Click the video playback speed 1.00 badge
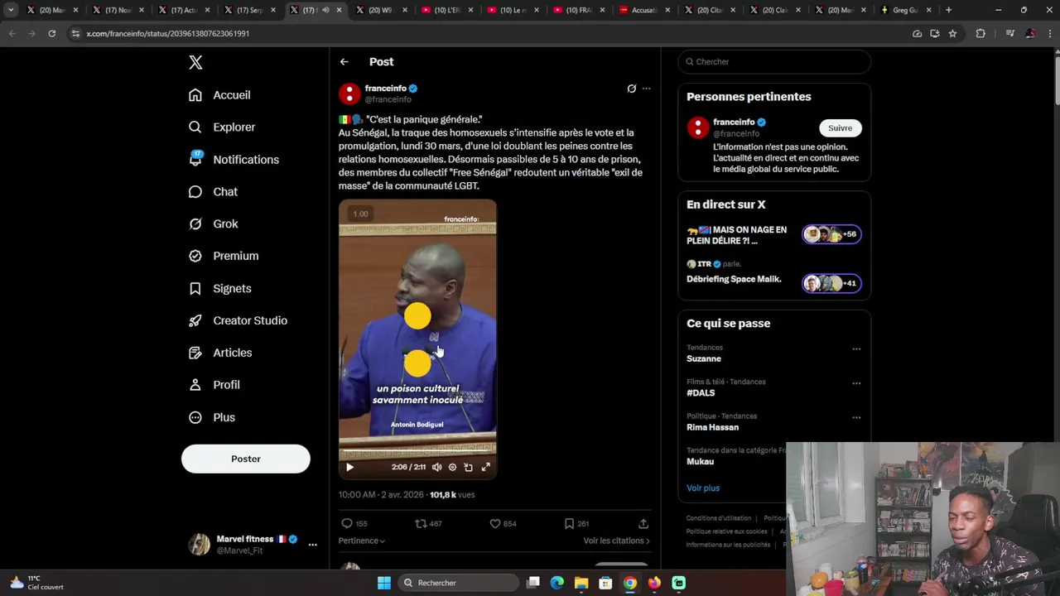Screen dimensions: 1060x596 click(x=360, y=214)
